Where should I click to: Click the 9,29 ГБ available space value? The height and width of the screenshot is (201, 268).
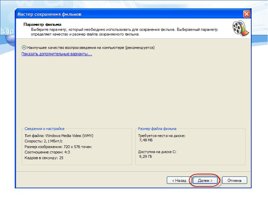tap(146, 156)
